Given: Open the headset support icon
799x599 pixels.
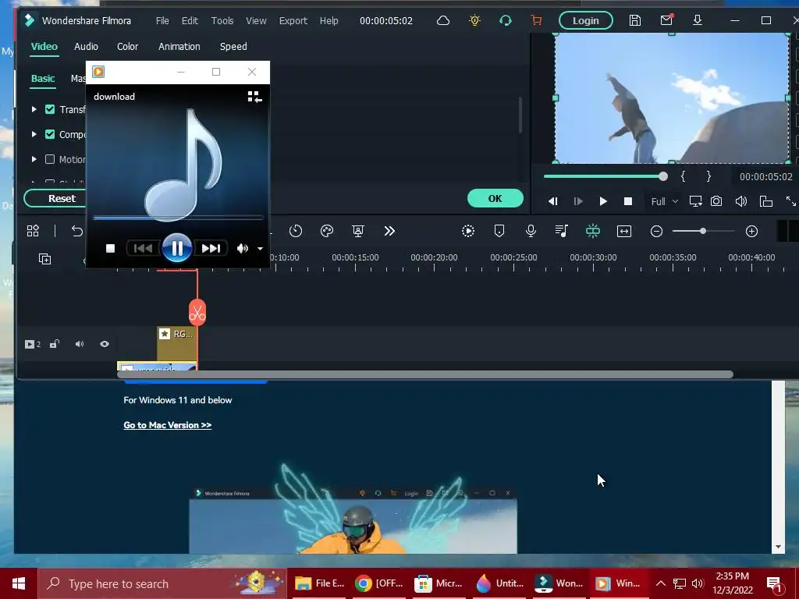Looking at the screenshot, I should [505, 20].
